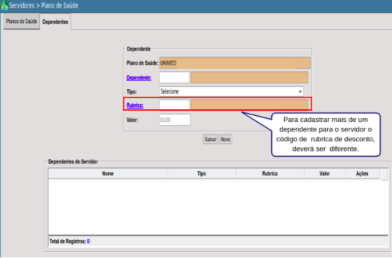Image resolution: width=392 pixels, height=258 pixels.
Task: Click the Novo button
Action: click(225, 139)
